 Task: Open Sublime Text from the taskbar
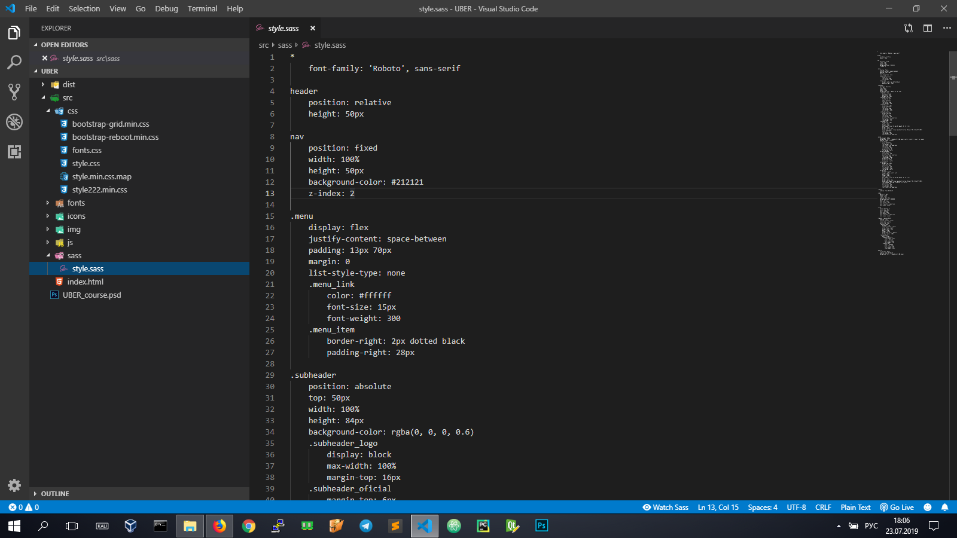point(395,526)
